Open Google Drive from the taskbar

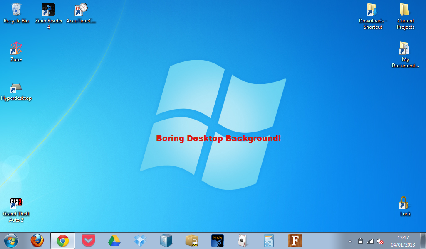(x=114, y=241)
